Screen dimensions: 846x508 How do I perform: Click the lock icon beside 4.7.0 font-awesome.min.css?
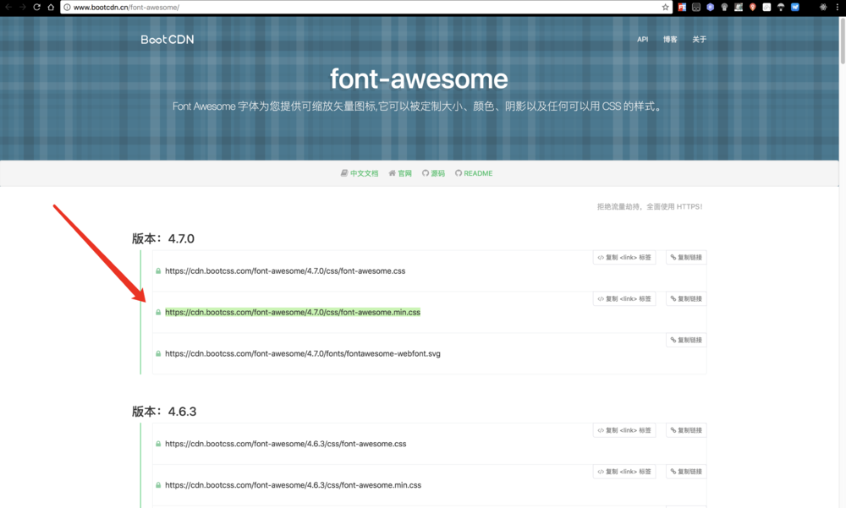(158, 312)
